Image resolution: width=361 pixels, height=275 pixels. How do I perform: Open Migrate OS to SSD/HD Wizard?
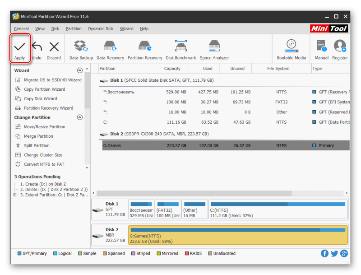[x=48, y=80]
